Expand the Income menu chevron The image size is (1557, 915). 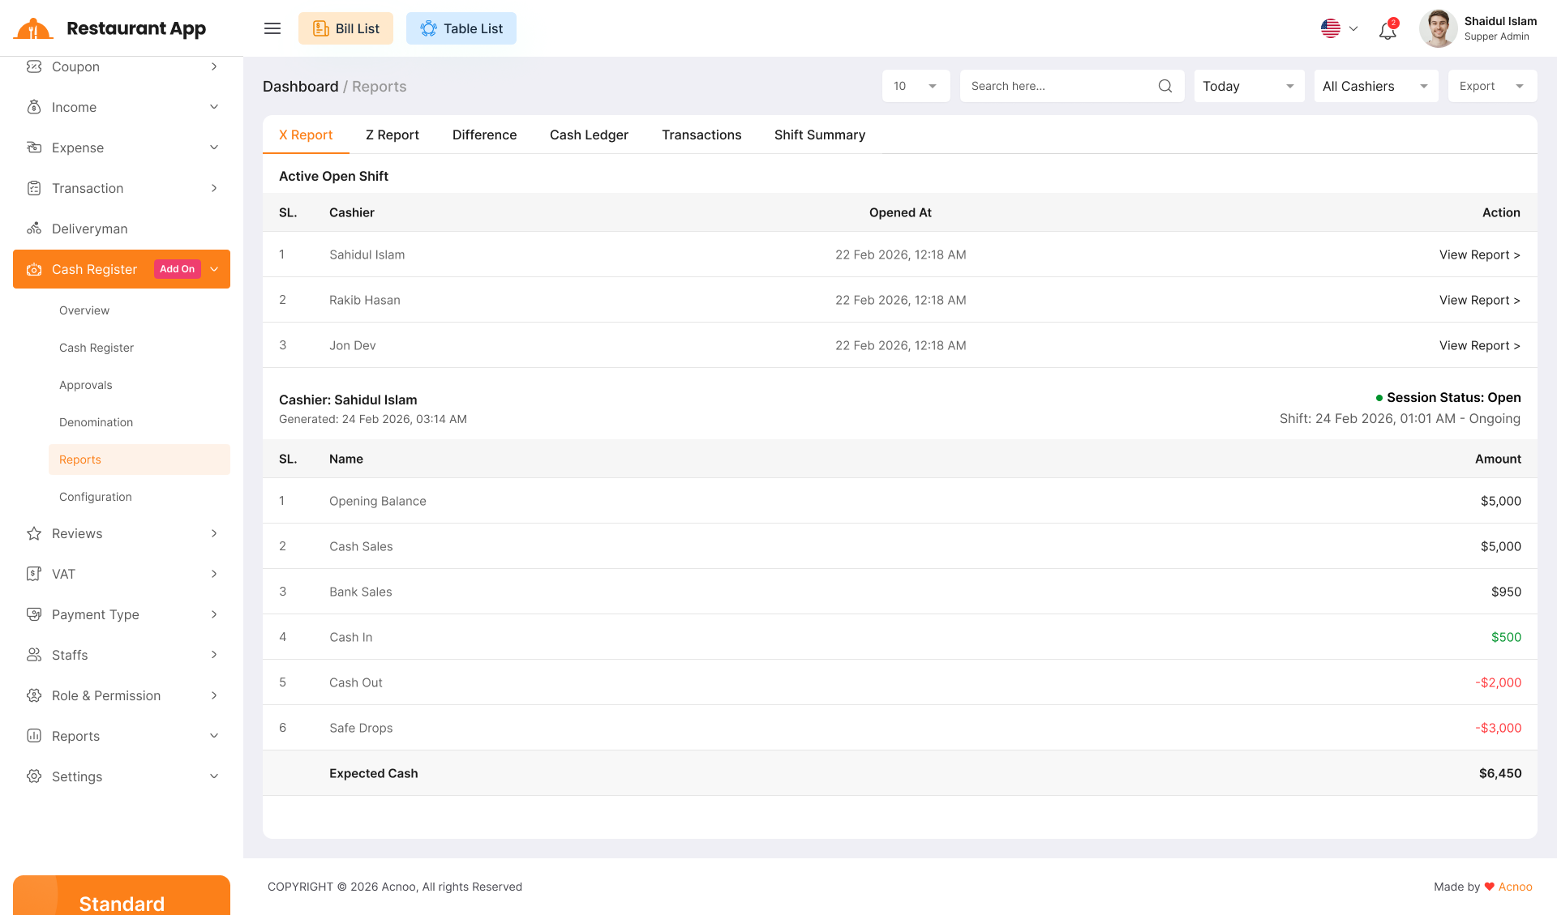(214, 107)
